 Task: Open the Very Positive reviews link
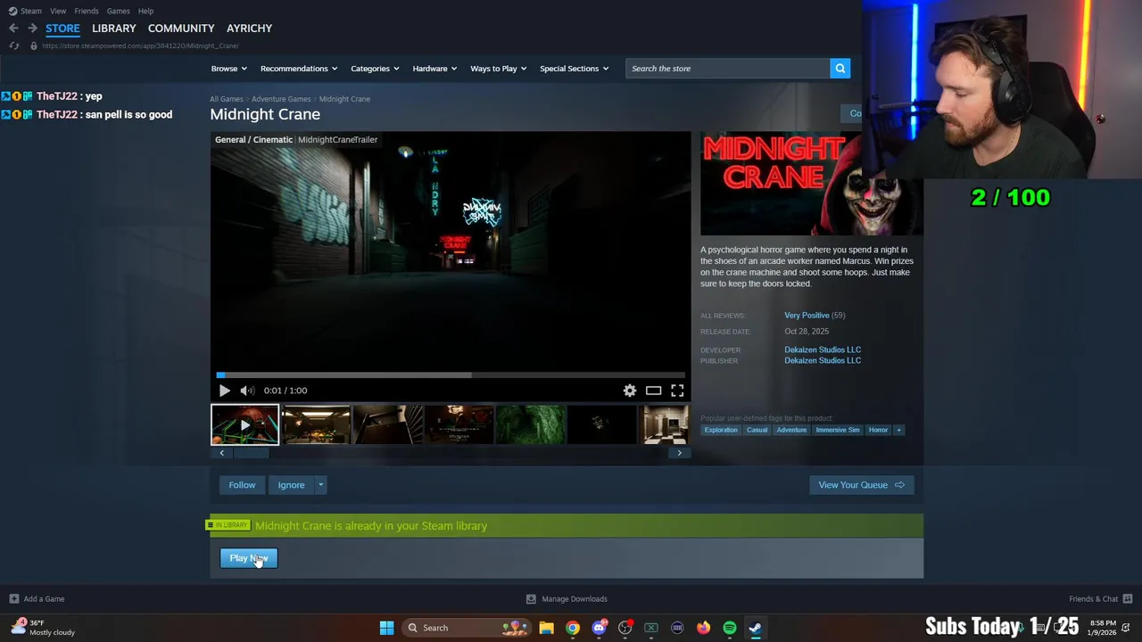pyautogui.click(x=807, y=316)
